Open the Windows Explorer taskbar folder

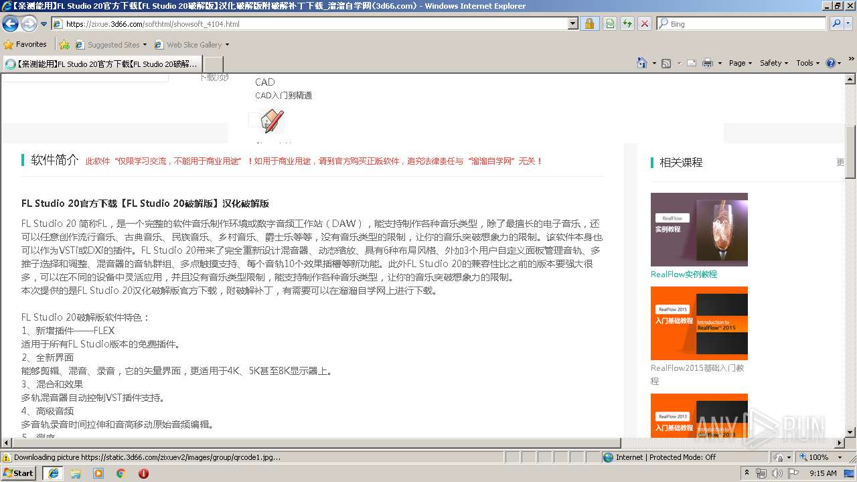coord(76,473)
